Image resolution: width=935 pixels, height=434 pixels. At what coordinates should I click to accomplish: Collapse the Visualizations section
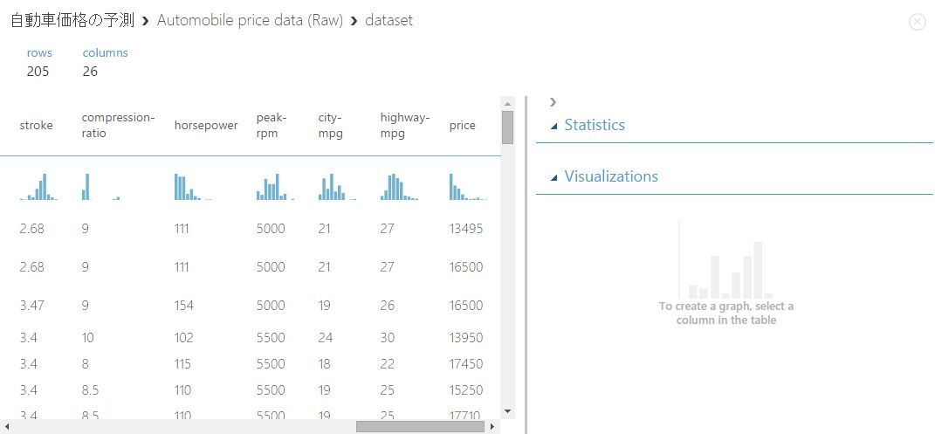pyautogui.click(x=554, y=177)
